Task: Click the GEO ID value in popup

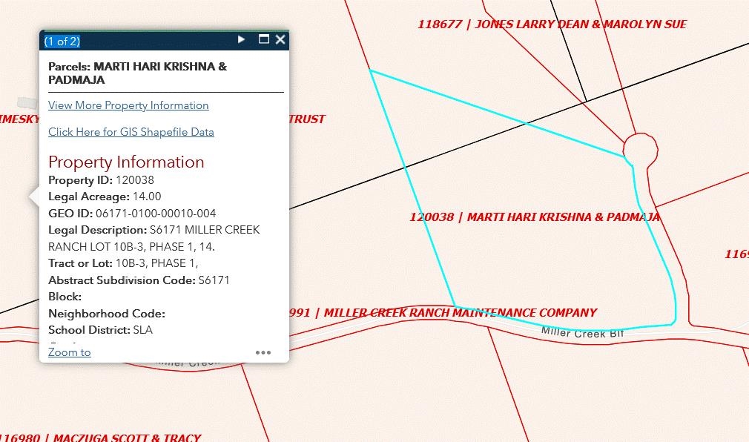Action: [x=156, y=214]
